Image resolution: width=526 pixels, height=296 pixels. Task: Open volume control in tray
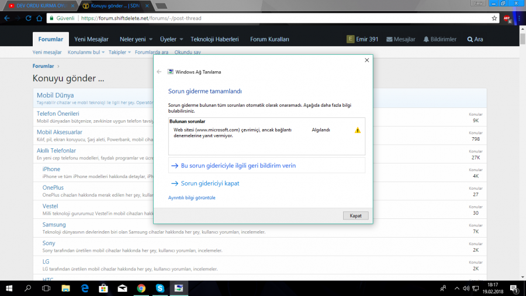466,288
